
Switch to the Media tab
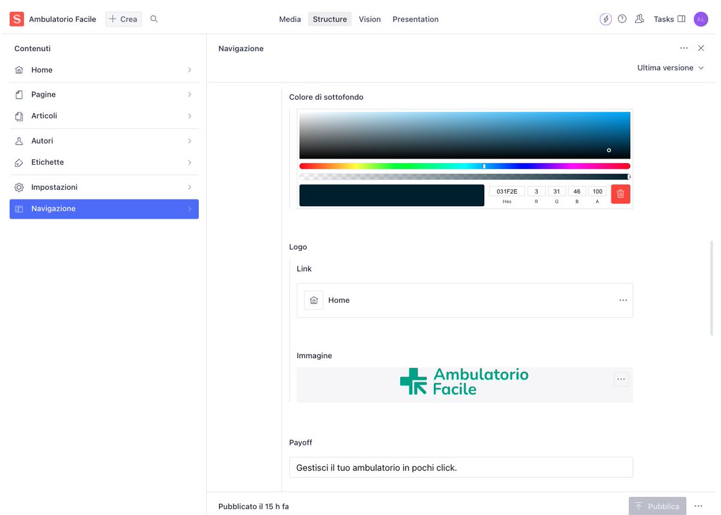coord(290,19)
